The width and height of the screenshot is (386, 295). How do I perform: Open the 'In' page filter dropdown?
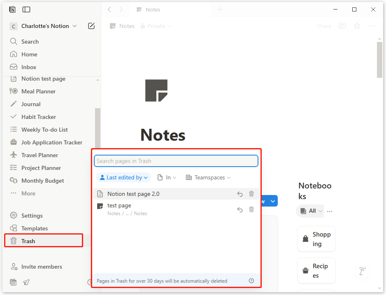[167, 177]
